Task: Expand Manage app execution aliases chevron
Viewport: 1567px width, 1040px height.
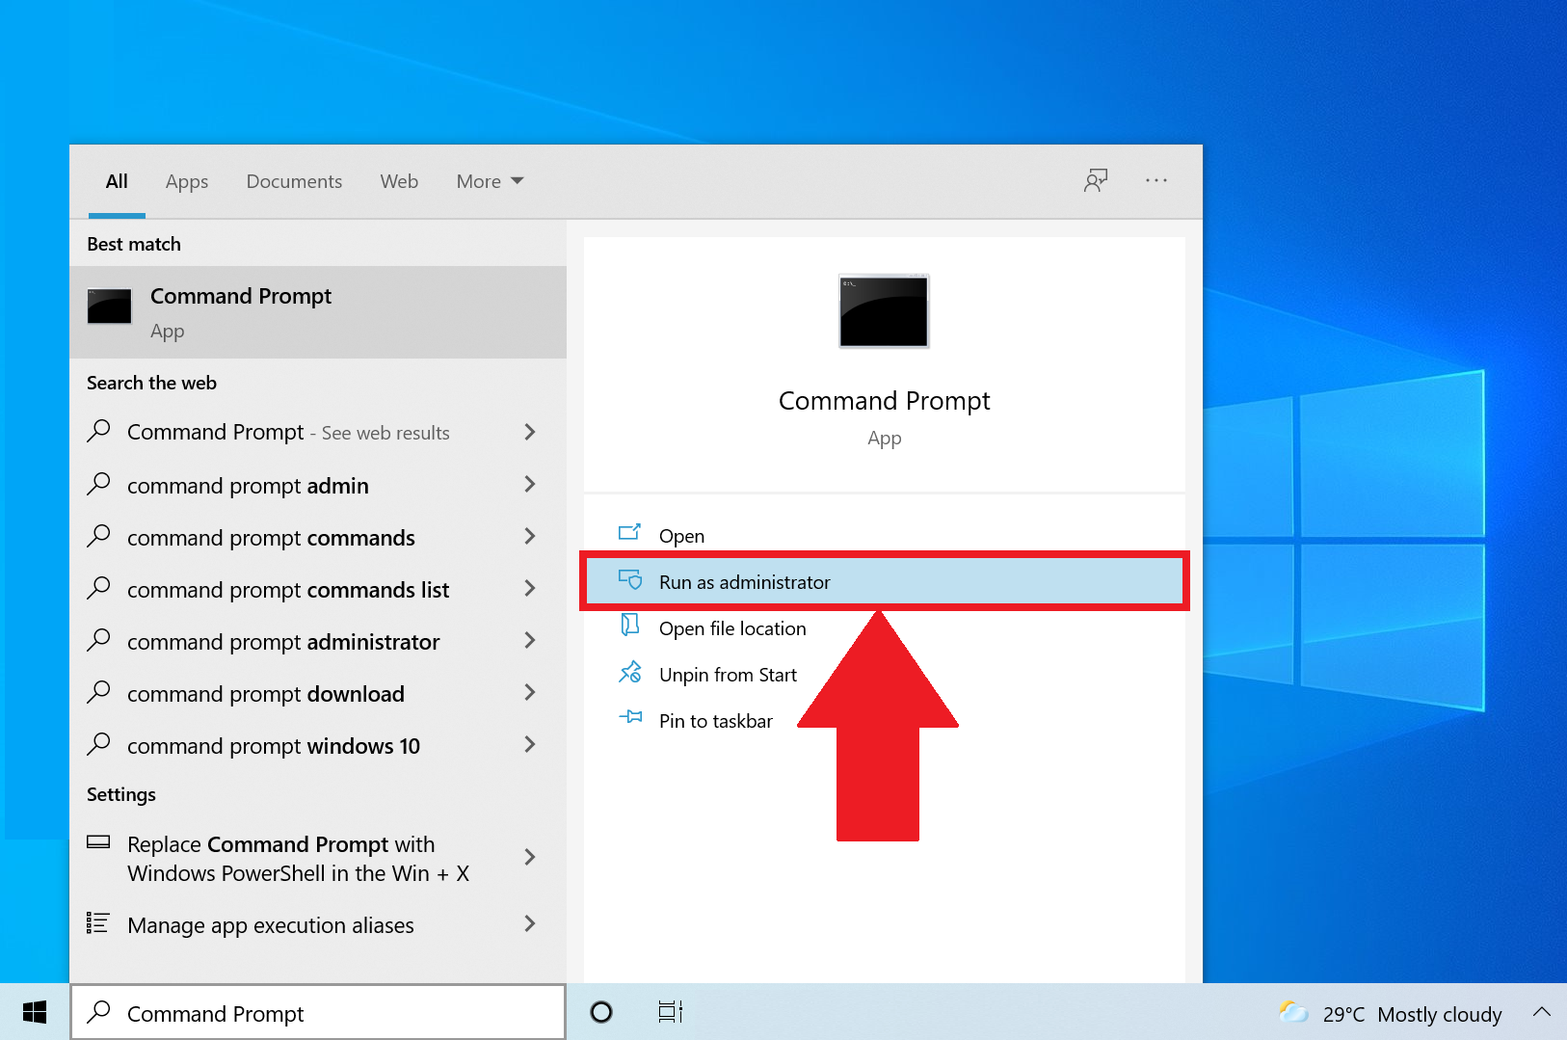Action: 529,923
